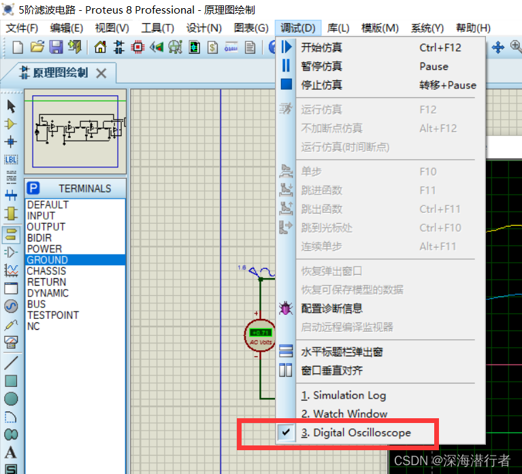Open the 编辑(E) menu
This screenshot has width=522, height=474.
click(67, 28)
